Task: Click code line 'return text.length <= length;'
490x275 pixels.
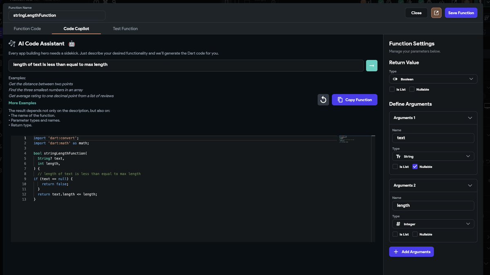Action: [x=67, y=194]
